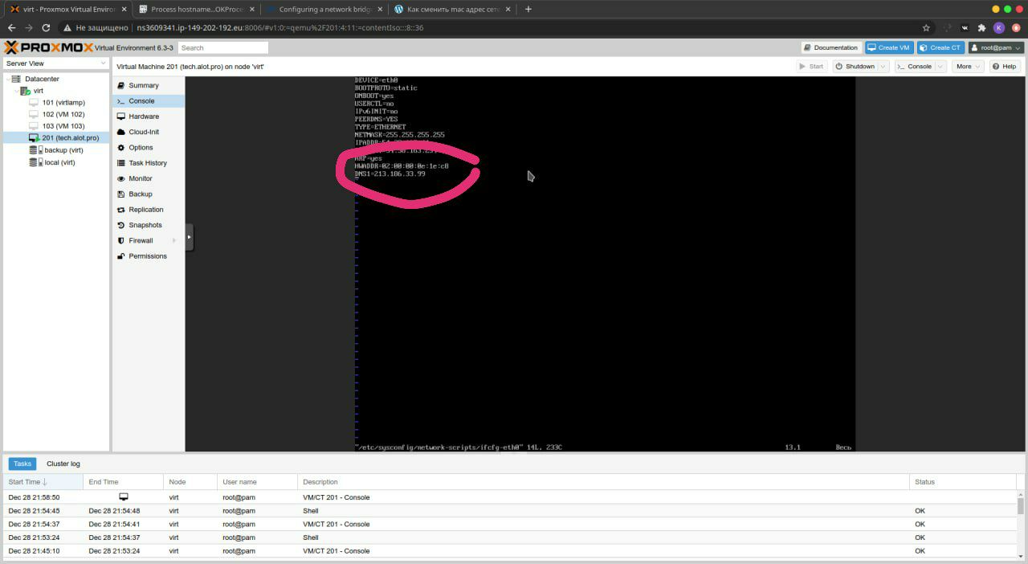Open a new browser tab
Viewport: 1028px width, 564px height.
(528, 9)
